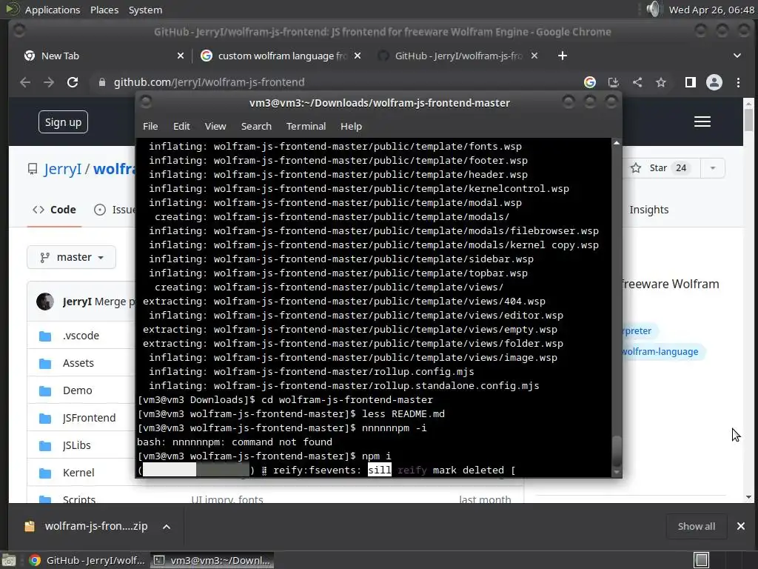This screenshot has width=758, height=569.
Task: Click the npm install progress bar in terminal
Action: [x=195, y=470]
